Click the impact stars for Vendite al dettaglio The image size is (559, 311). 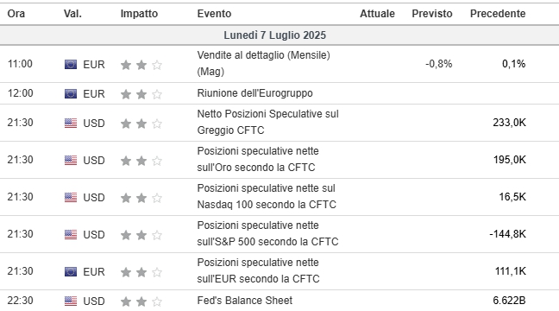click(x=141, y=65)
